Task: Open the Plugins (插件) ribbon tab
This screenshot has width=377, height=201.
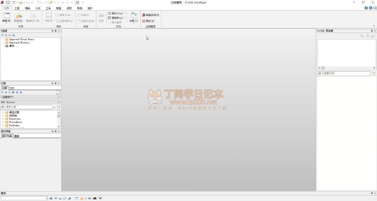Action: [90, 8]
